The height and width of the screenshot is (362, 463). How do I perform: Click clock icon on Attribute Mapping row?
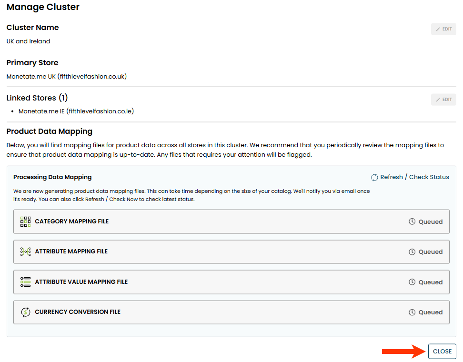pyautogui.click(x=412, y=252)
